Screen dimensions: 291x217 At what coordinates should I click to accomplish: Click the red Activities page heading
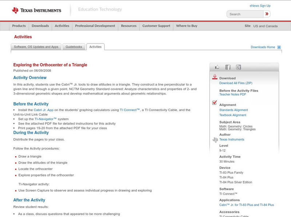(x=23, y=37)
